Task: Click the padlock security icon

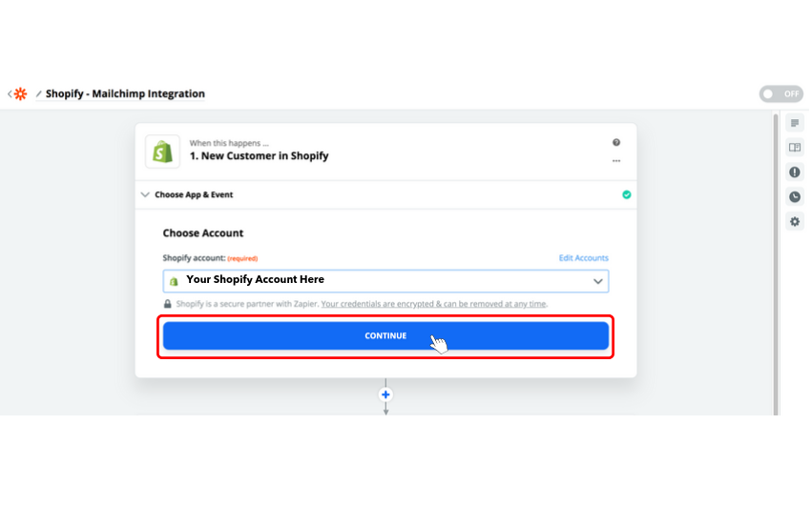Action: coord(168,304)
